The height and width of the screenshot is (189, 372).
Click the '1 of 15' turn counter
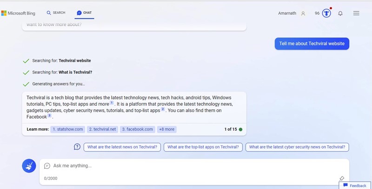click(231, 129)
